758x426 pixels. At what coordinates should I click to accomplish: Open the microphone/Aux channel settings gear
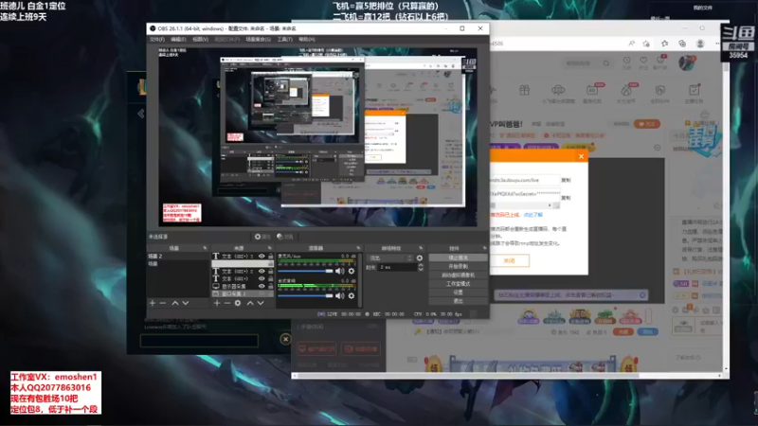pos(352,271)
